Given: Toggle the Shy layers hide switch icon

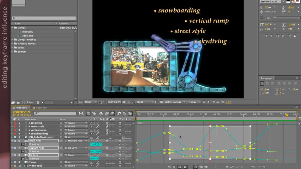Looking at the screenshot, I should 101,113.
